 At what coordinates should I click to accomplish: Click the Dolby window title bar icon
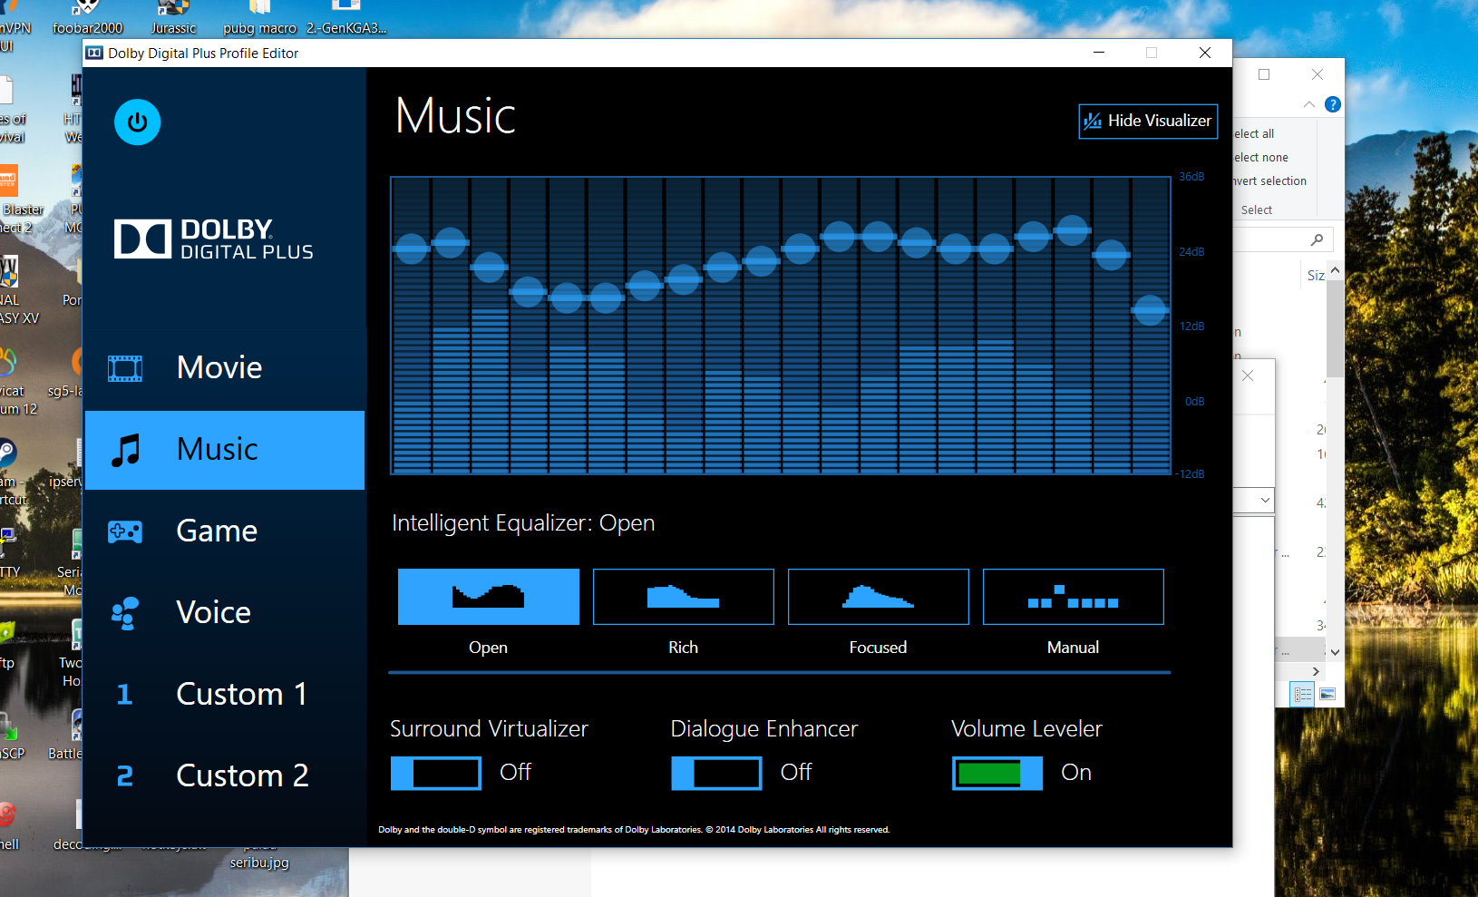pyautogui.click(x=94, y=53)
